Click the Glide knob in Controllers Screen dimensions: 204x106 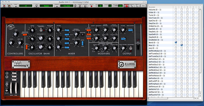pyautogui.click(x=11, y=43)
